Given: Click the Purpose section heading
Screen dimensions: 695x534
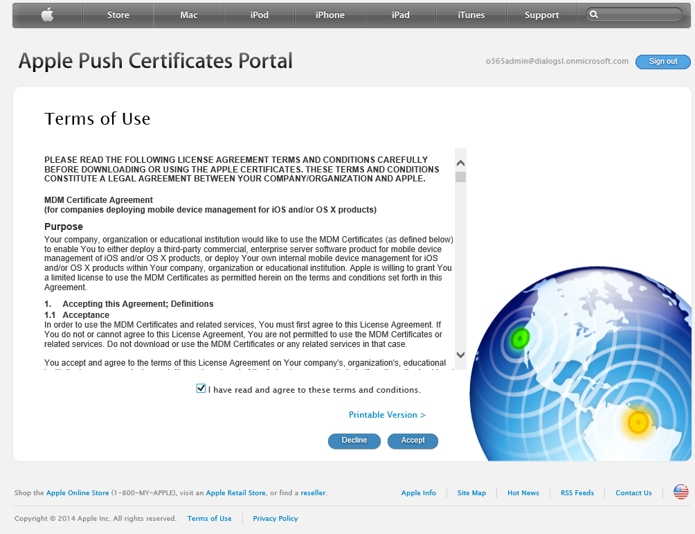Looking at the screenshot, I should tap(64, 226).
